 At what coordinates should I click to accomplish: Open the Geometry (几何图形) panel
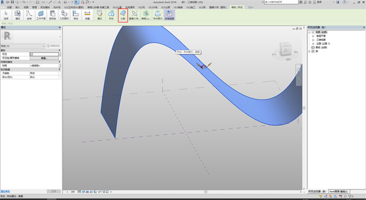pos(64,15)
